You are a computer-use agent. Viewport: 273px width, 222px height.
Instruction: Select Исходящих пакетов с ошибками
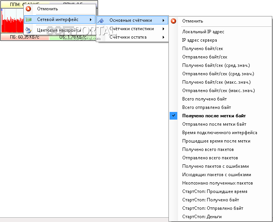221,175
